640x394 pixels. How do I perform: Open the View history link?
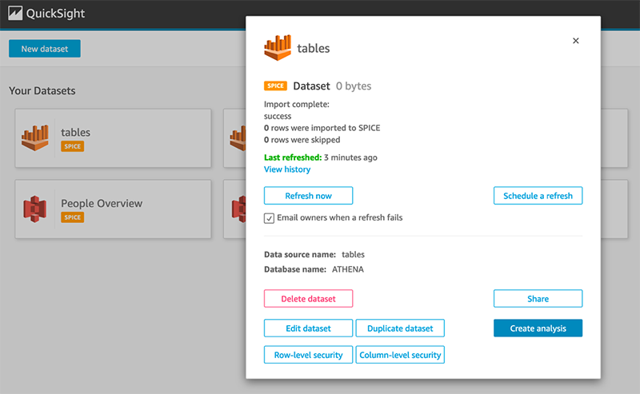(287, 169)
